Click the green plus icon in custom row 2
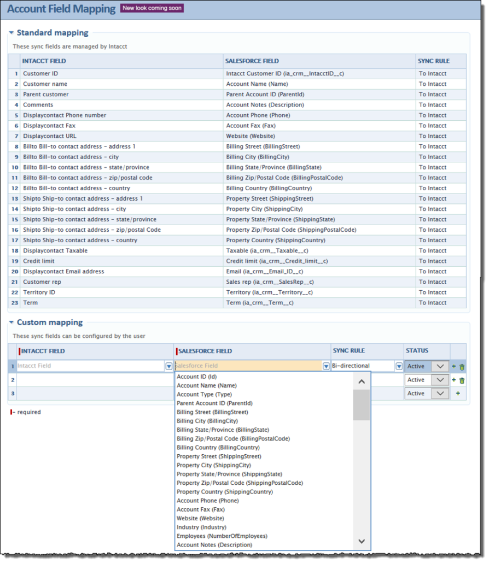Viewport: 489px width, 563px height. pyautogui.click(x=454, y=380)
